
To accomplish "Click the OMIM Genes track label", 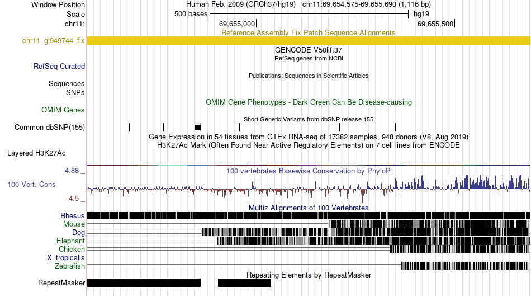I will click(x=63, y=110).
